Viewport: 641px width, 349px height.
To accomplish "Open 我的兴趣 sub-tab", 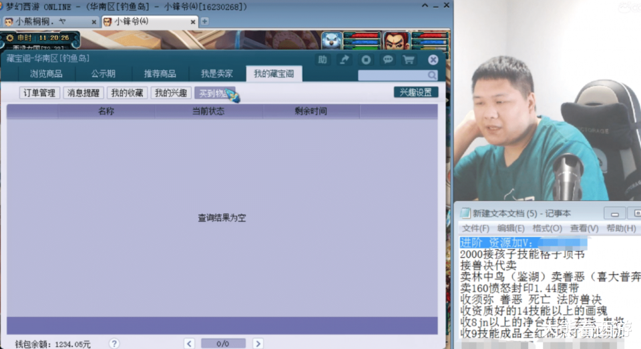I will coord(171,93).
